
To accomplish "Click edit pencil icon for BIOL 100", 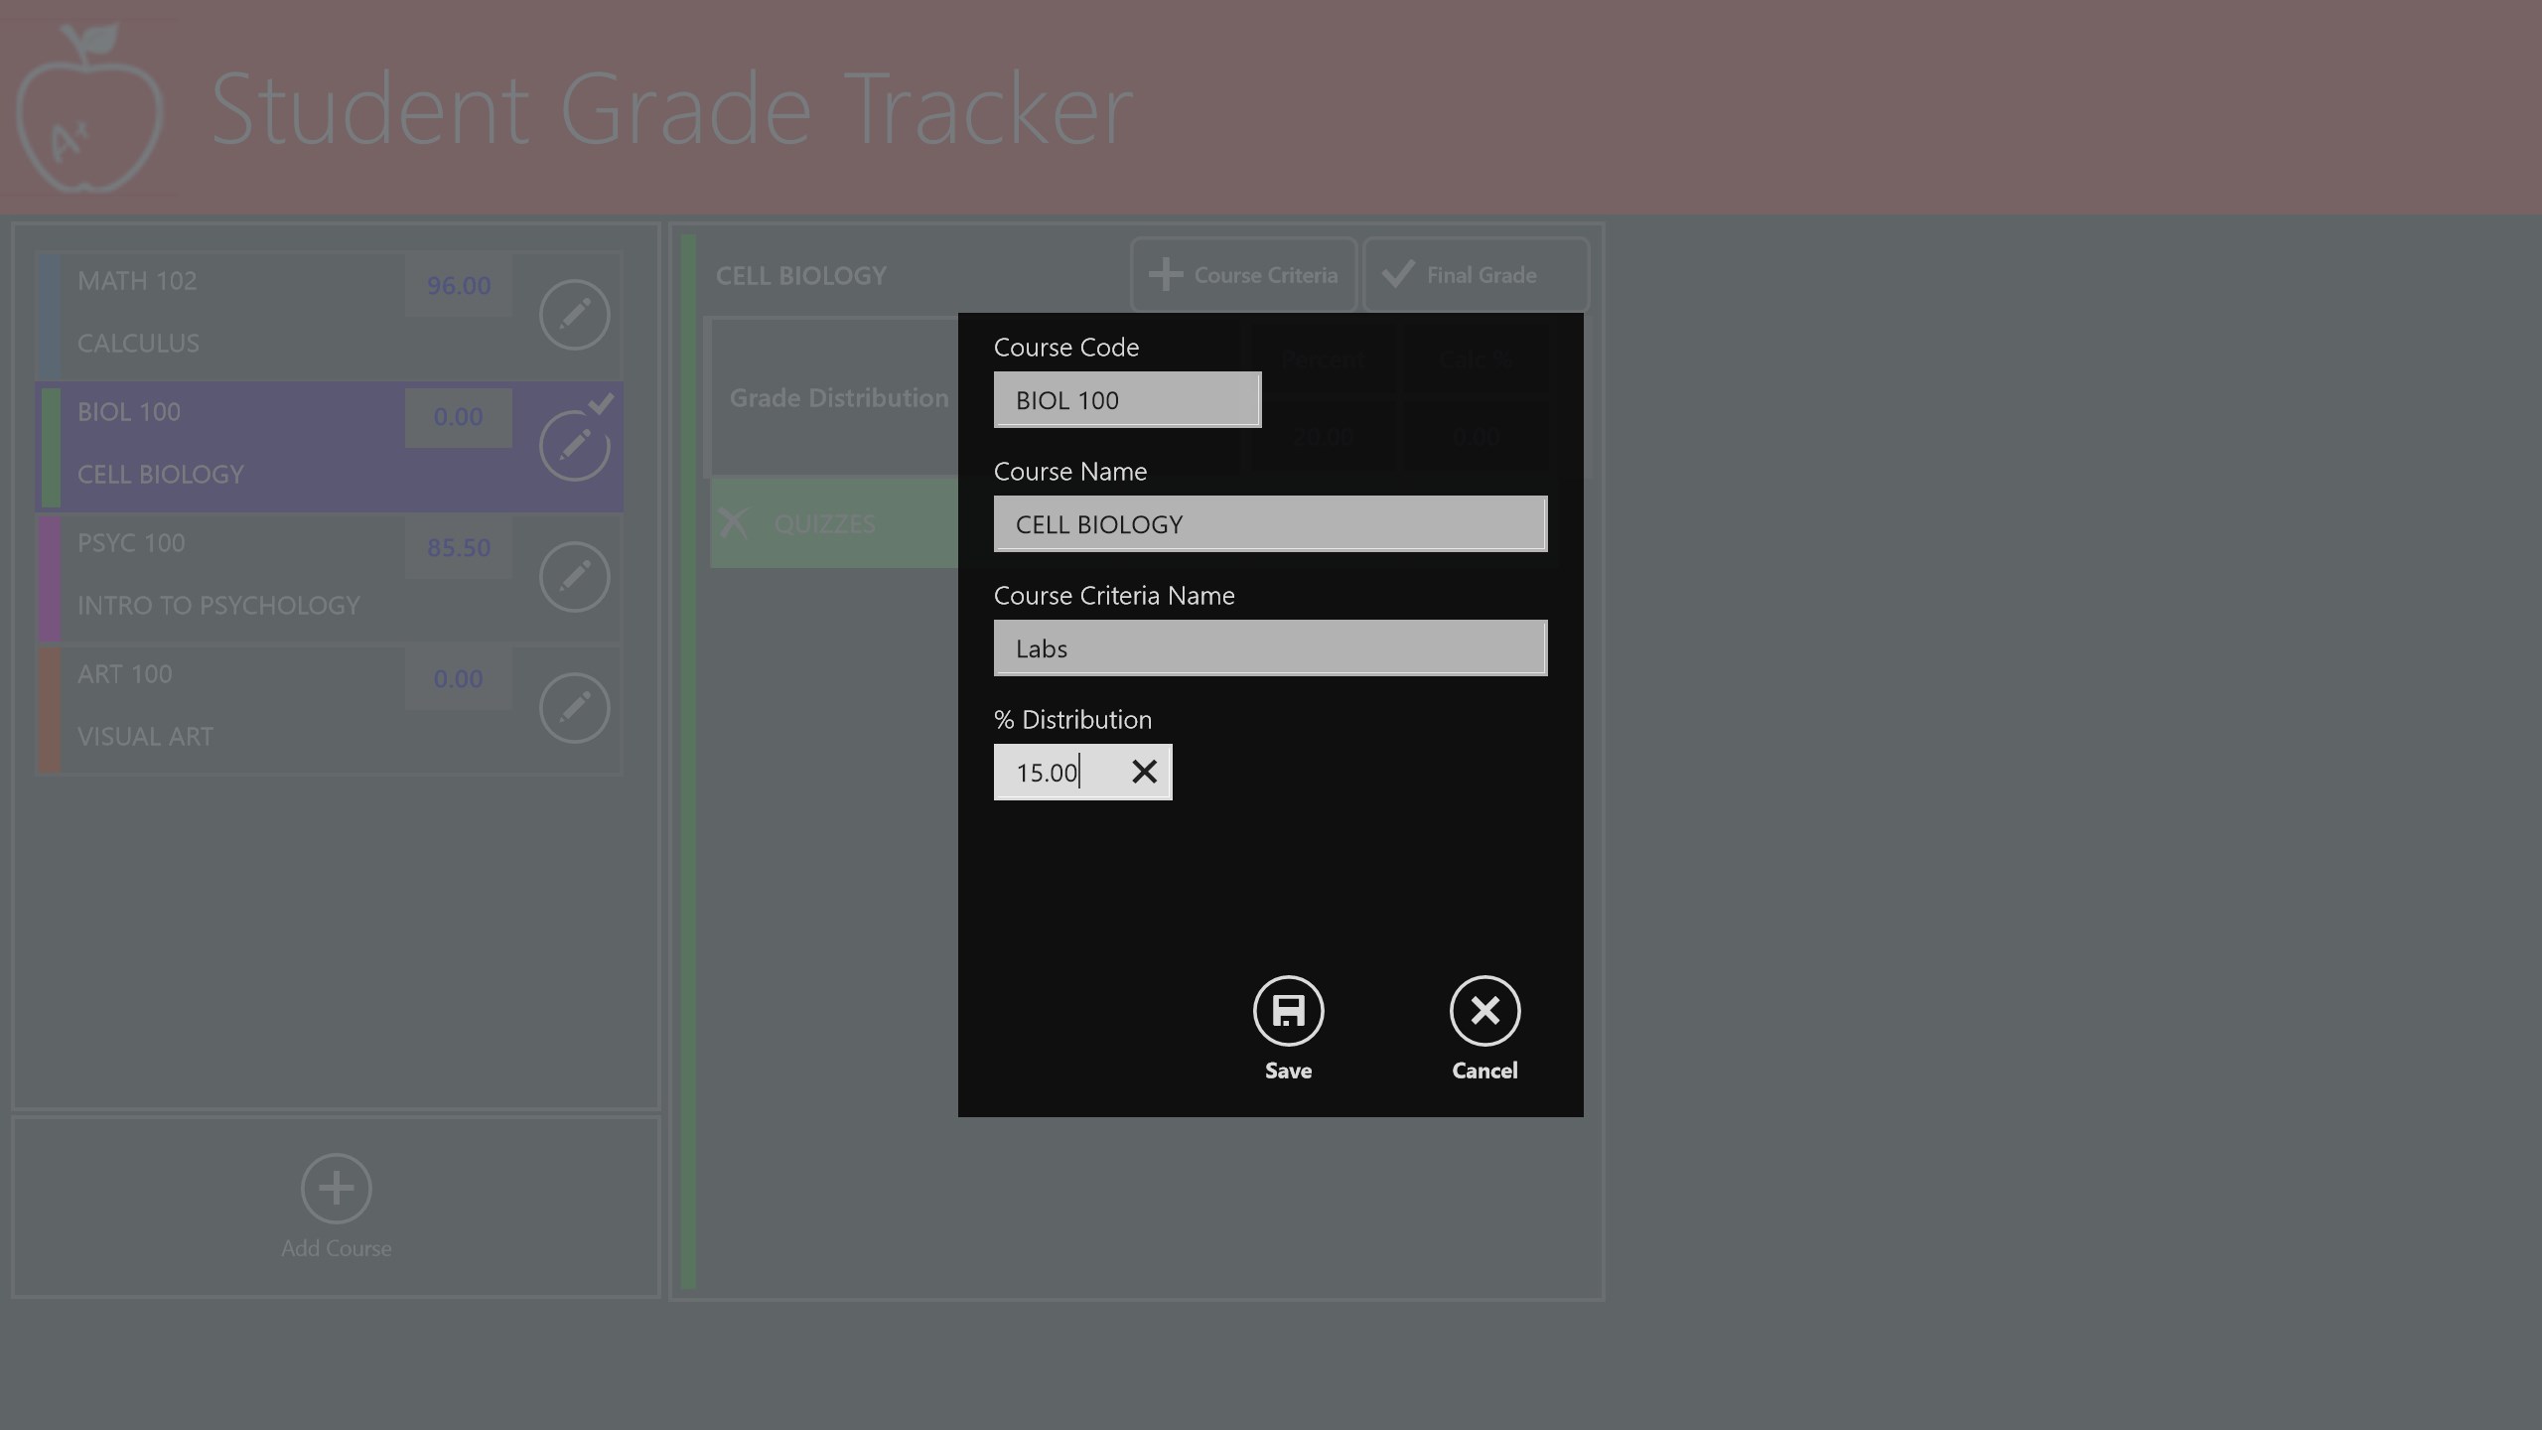I will click(x=574, y=446).
